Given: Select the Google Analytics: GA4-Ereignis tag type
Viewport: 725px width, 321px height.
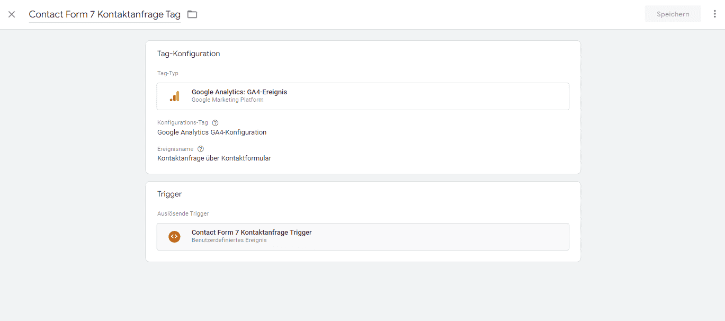Looking at the screenshot, I should pyautogui.click(x=363, y=96).
